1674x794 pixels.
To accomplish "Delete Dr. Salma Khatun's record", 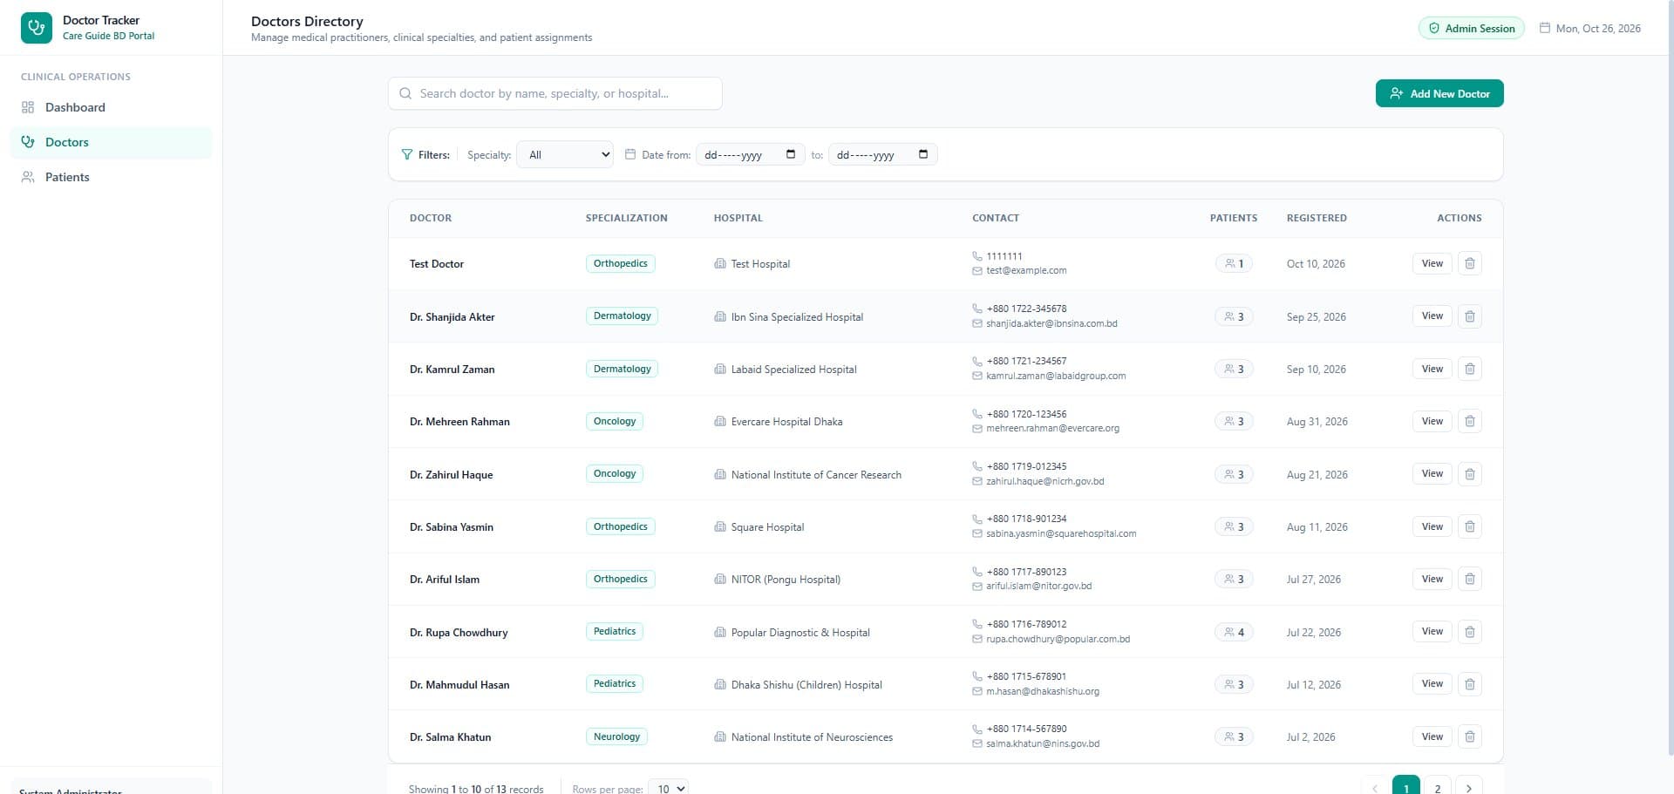I will pyautogui.click(x=1469, y=736).
